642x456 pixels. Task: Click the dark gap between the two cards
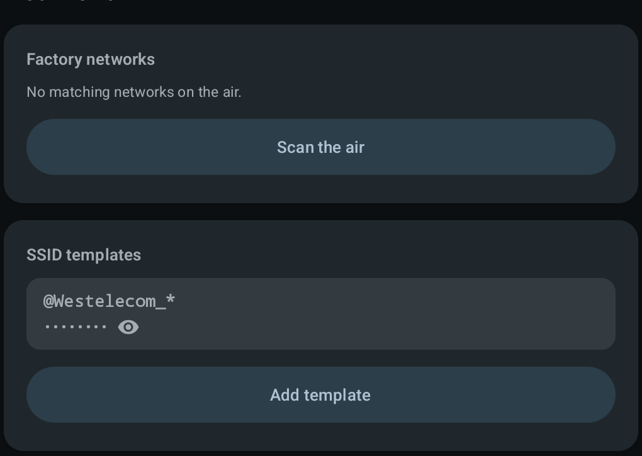tap(320, 211)
